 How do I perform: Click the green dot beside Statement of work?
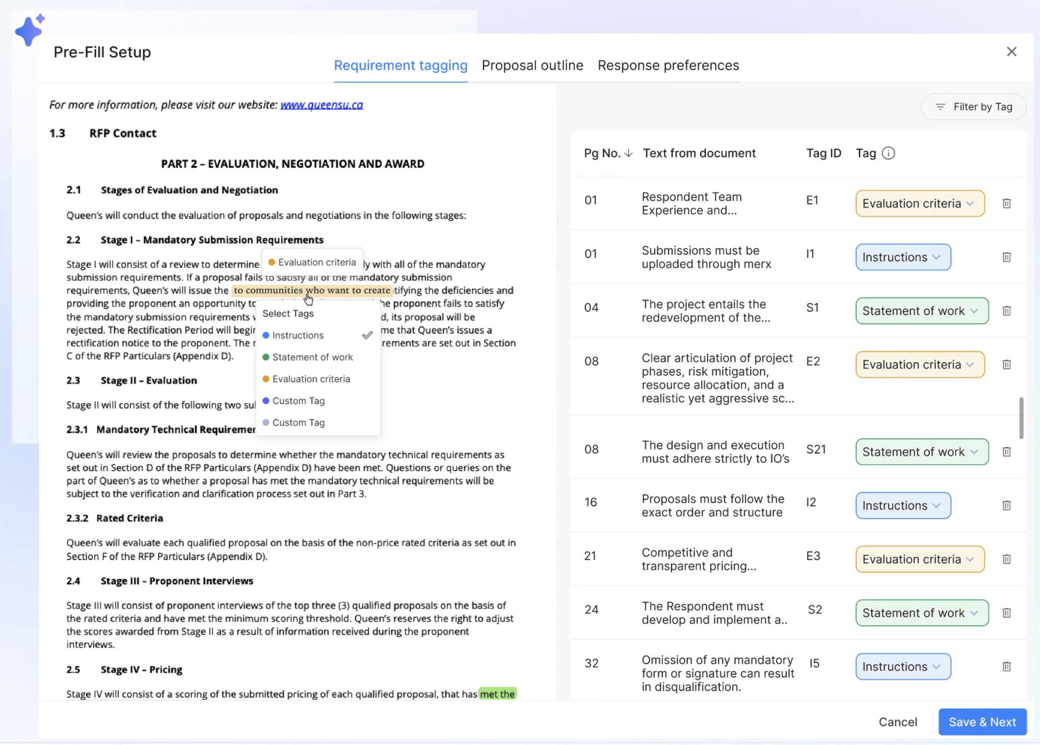pos(266,357)
